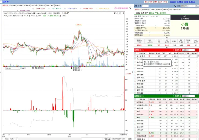Screen dimensions: 199x140
Task: Click help icon in green 區間賣超15 header
Action: point(173,96)
